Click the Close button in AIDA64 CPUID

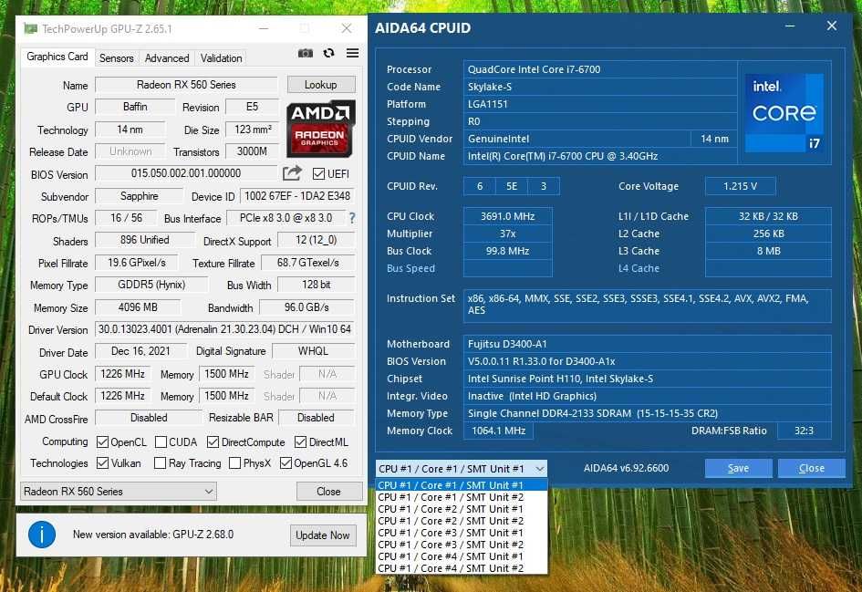(x=812, y=468)
